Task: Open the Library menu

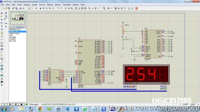Action: (x=58, y=5)
